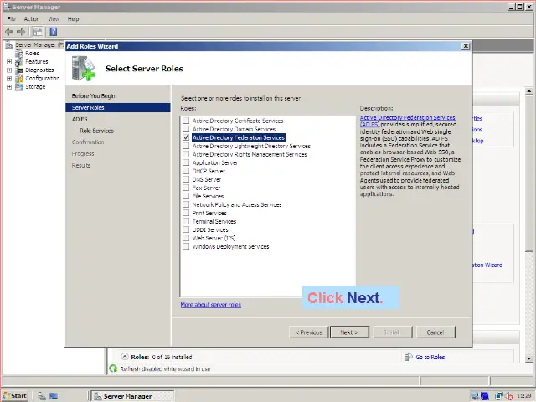This screenshot has width=536, height=402.
Task: Check Active Directory Lightweight Directory Services
Action: [186, 146]
